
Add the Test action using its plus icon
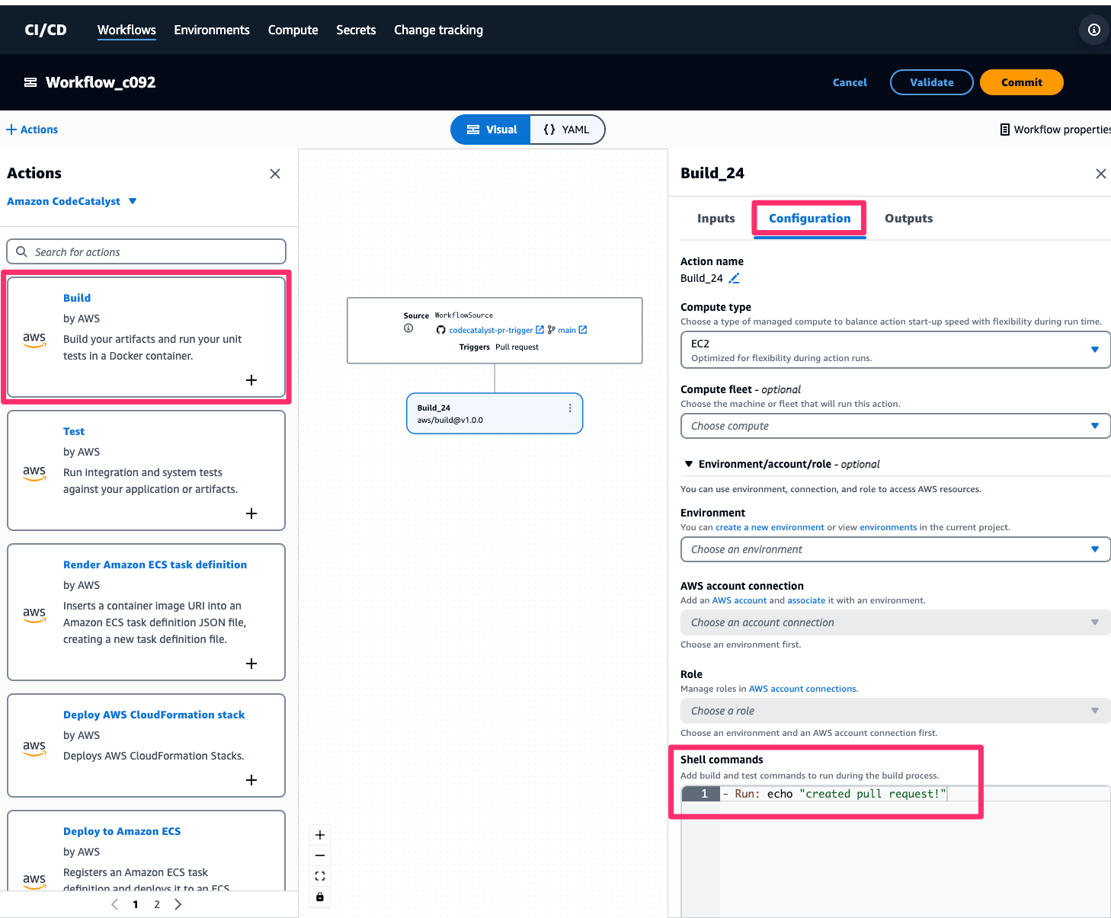(x=251, y=513)
